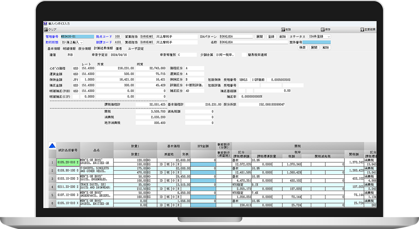419x229 pixels.
Task: Click the F7 削除 function key icon
Action: (x=283, y=30)
